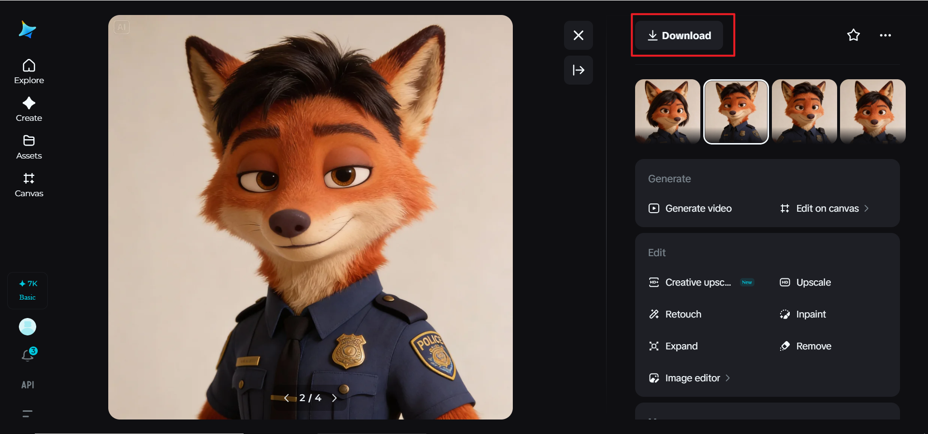The width and height of the screenshot is (928, 434).
Task: Start Creative upscale
Action: pos(690,282)
